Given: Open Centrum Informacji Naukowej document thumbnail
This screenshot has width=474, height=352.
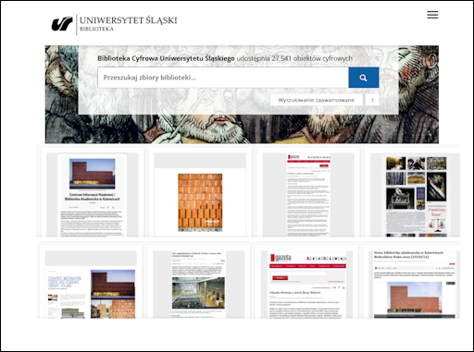Looking at the screenshot, I should [x=93, y=195].
